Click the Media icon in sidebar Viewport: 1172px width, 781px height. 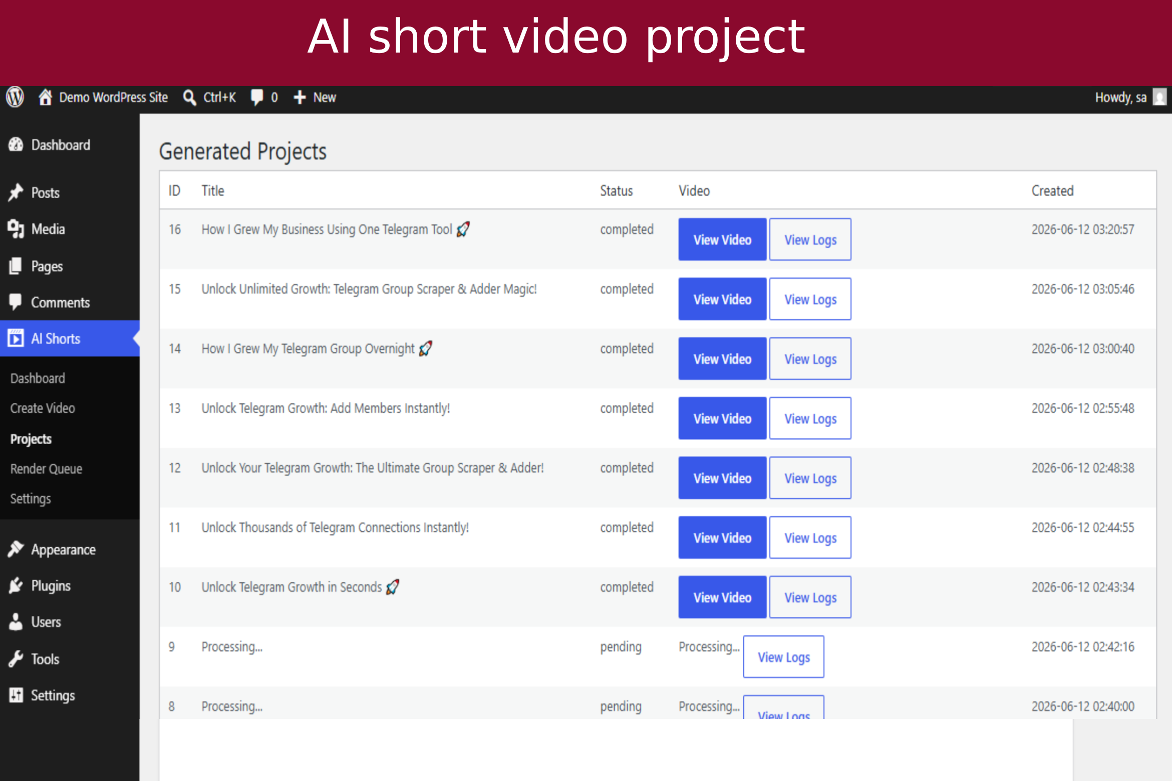(16, 229)
